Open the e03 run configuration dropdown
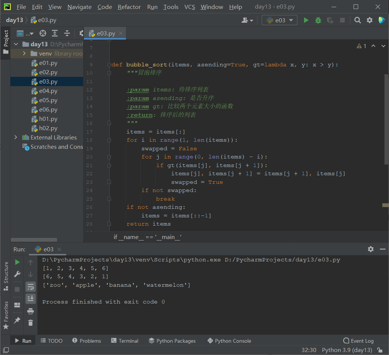Image resolution: width=389 pixels, height=355 pixels. tap(279, 20)
